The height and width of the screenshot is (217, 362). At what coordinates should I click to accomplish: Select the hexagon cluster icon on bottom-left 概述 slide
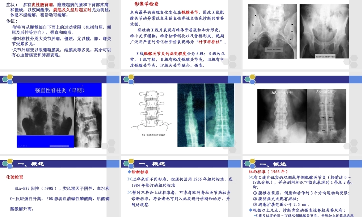pos(8,163)
